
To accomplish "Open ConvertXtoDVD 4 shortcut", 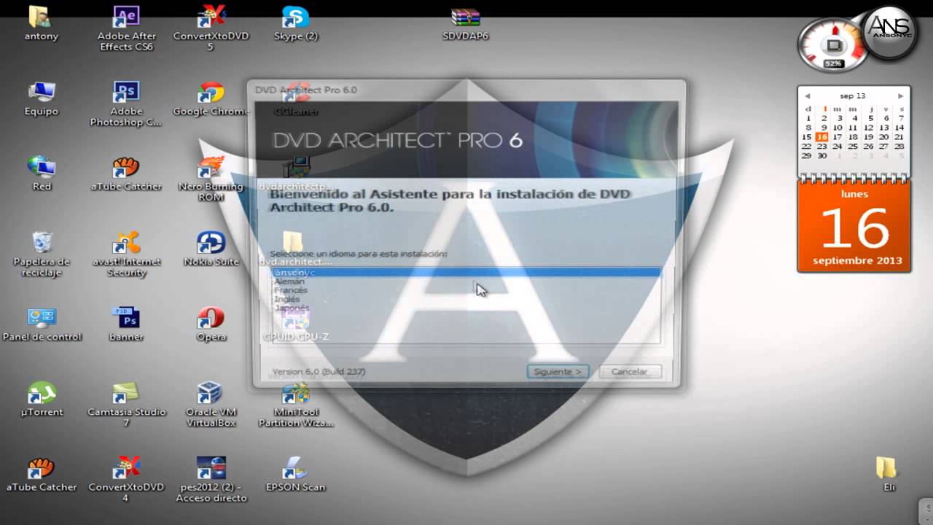I will (x=126, y=480).
